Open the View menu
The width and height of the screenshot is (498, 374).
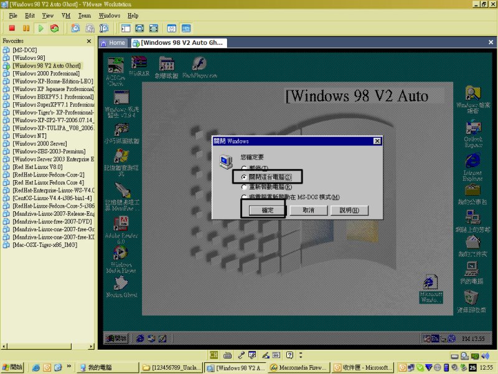[x=48, y=16]
